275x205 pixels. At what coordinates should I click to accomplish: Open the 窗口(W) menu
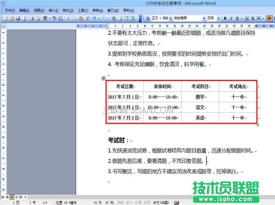(x=113, y=10)
